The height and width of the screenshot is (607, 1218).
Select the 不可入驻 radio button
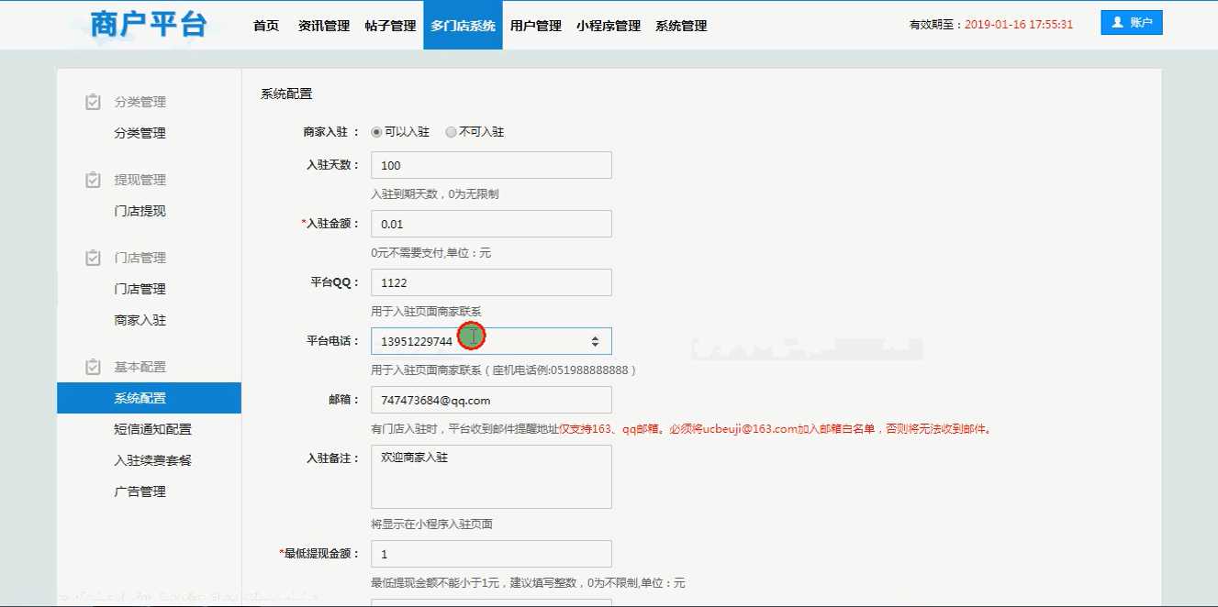[x=451, y=132]
